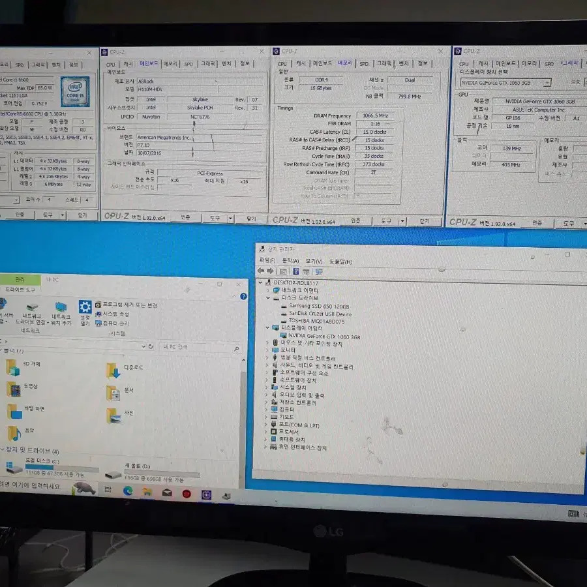Click 인증 button in memory CPU-Z window
587x587 pixels.
coord(355,220)
